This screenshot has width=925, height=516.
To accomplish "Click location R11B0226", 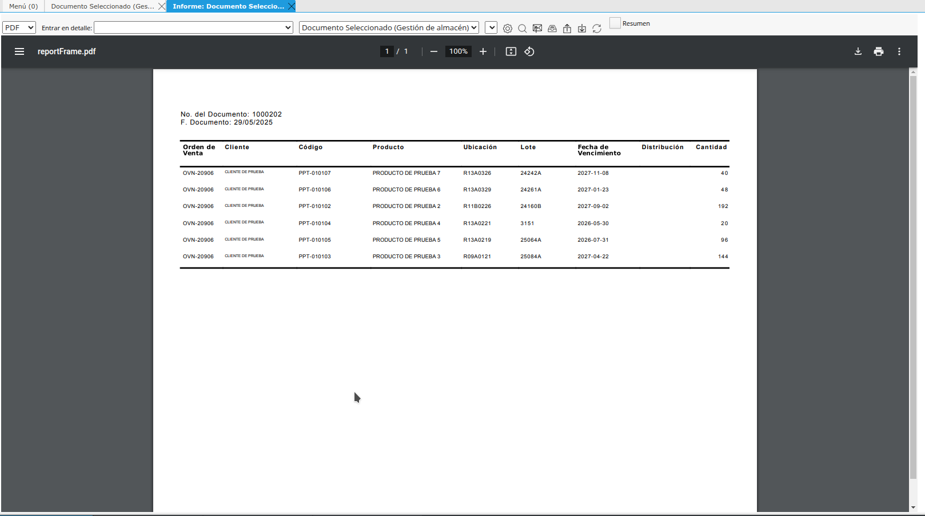I will 477,206.
